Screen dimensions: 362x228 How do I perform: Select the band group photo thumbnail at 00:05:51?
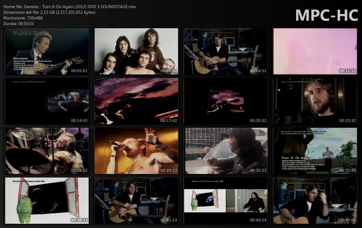(136, 52)
